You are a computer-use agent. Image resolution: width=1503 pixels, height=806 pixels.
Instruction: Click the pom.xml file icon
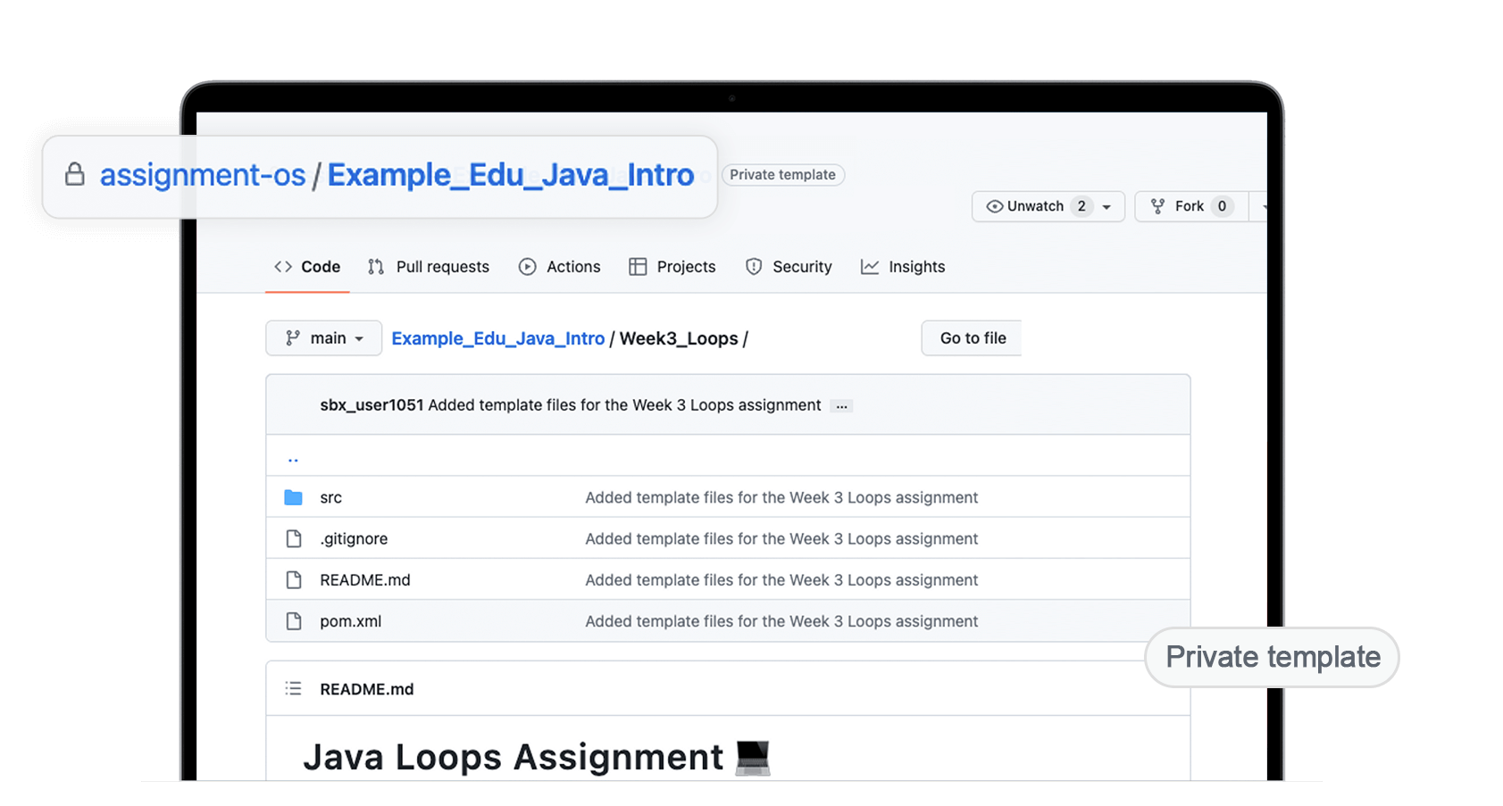click(x=294, y=620)
